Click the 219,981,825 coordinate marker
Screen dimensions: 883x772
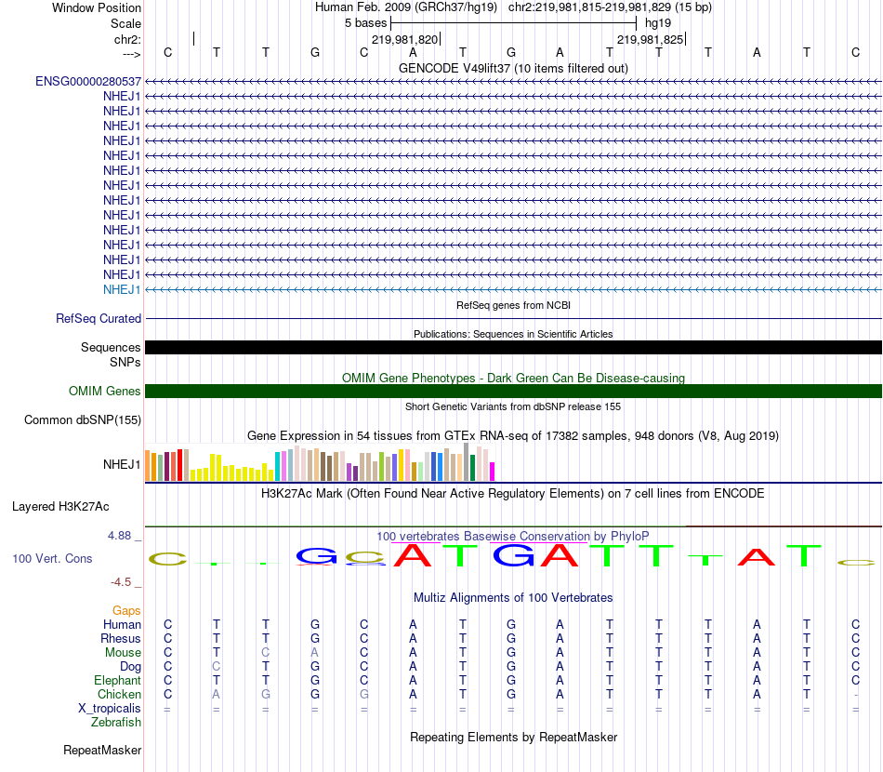pyautogui.click(x=650, y=39)
